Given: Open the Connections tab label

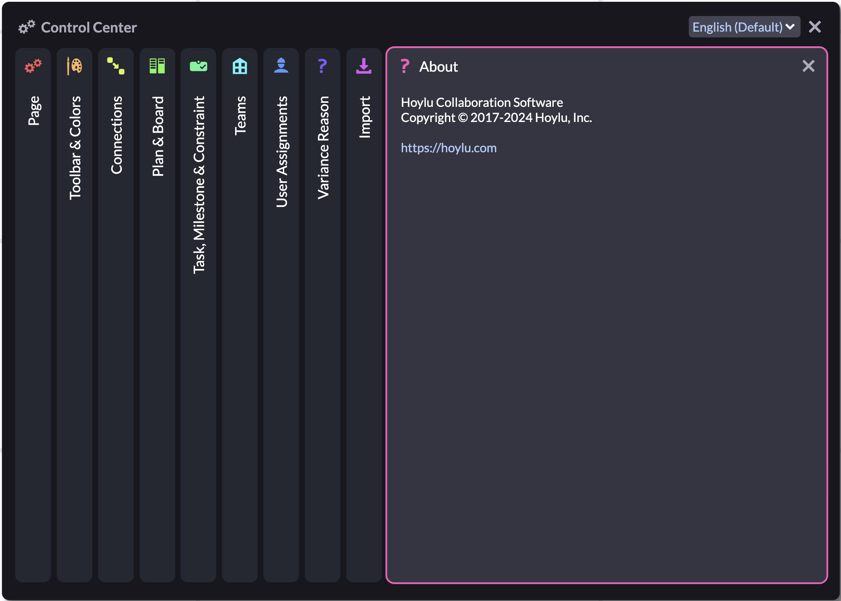Looking at the screenshot, I should pos(116,135).
